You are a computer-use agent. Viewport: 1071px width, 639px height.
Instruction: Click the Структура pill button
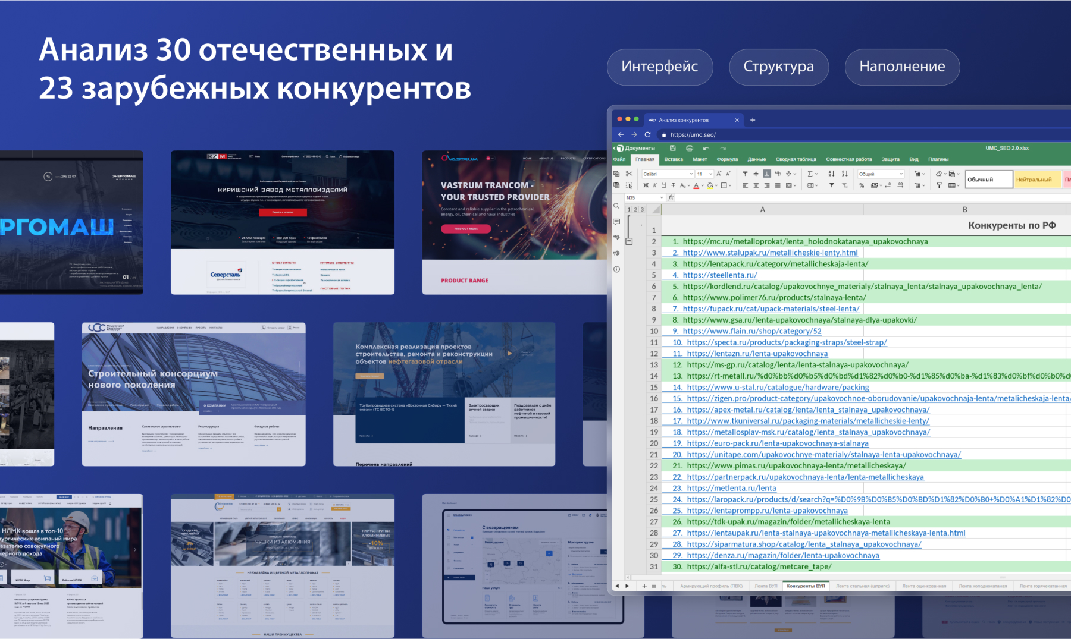tap(779, 67)
